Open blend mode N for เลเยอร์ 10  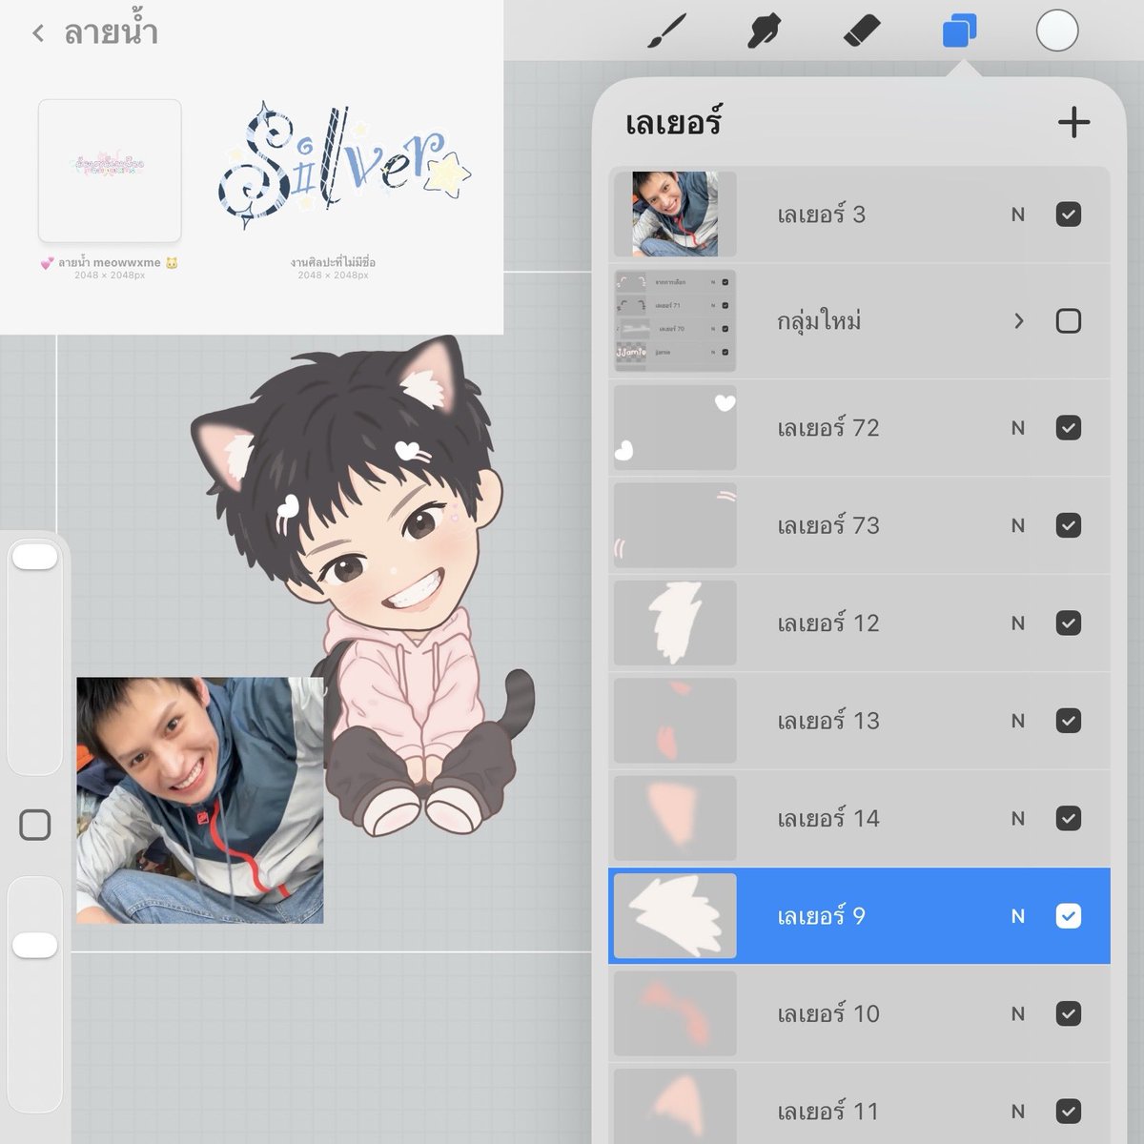tap(1018, 1013)
